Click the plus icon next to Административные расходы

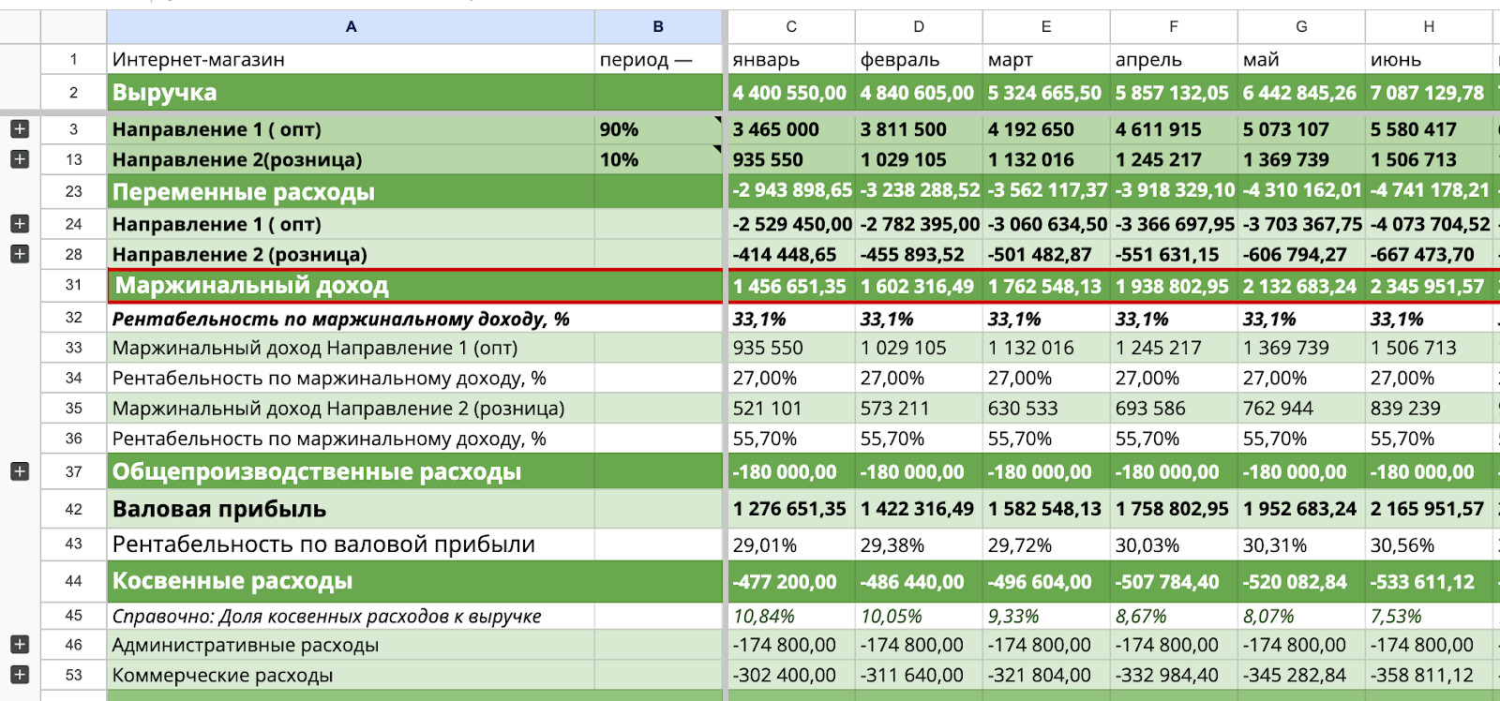[x=20, y=645]
